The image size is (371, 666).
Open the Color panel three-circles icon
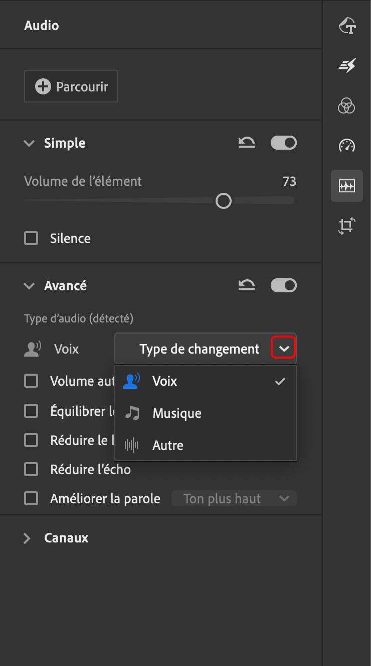coord(347,105)
